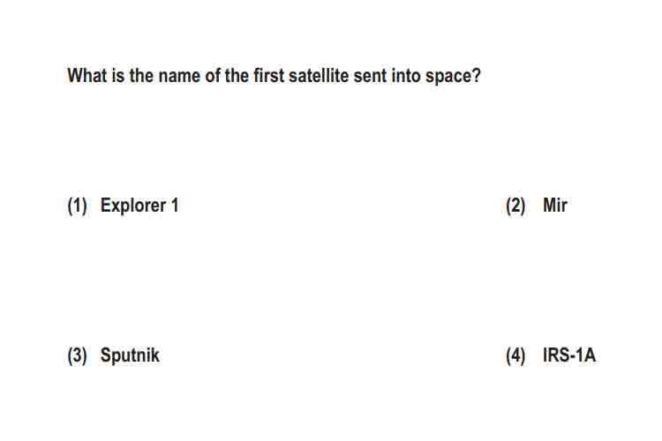Image resolution: width=662 pixels, height=441 pixels.
Task: Click the word "is" in the question
Action: click(x=117, y=76)
